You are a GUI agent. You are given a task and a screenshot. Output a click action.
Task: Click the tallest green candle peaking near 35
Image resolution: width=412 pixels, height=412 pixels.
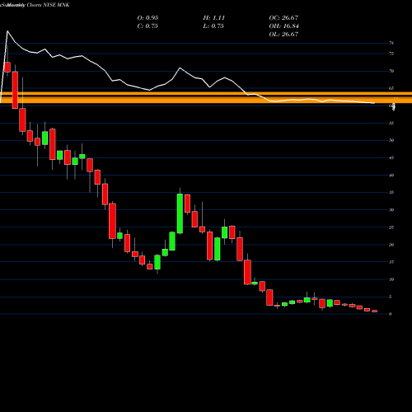(180, 213)
